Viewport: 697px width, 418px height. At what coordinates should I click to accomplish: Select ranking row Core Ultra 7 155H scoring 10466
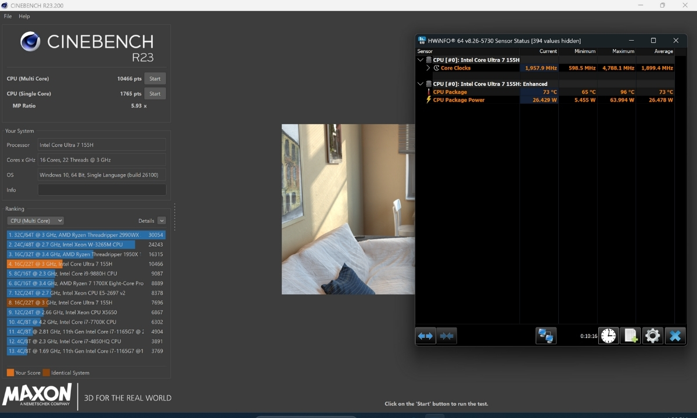click(x=86, y=264)
